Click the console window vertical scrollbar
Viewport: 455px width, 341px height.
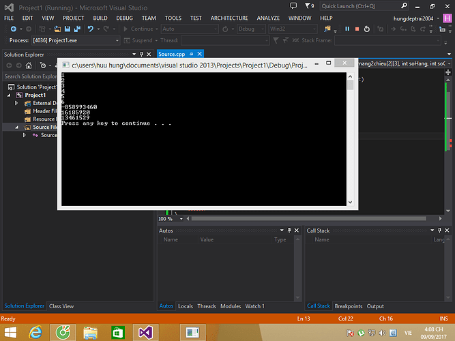pyautogui.click(x=351, y=136)
